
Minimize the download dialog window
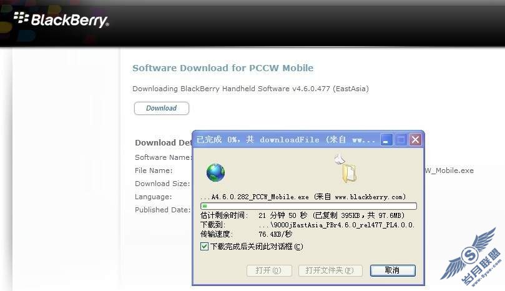tap(386, 140)
